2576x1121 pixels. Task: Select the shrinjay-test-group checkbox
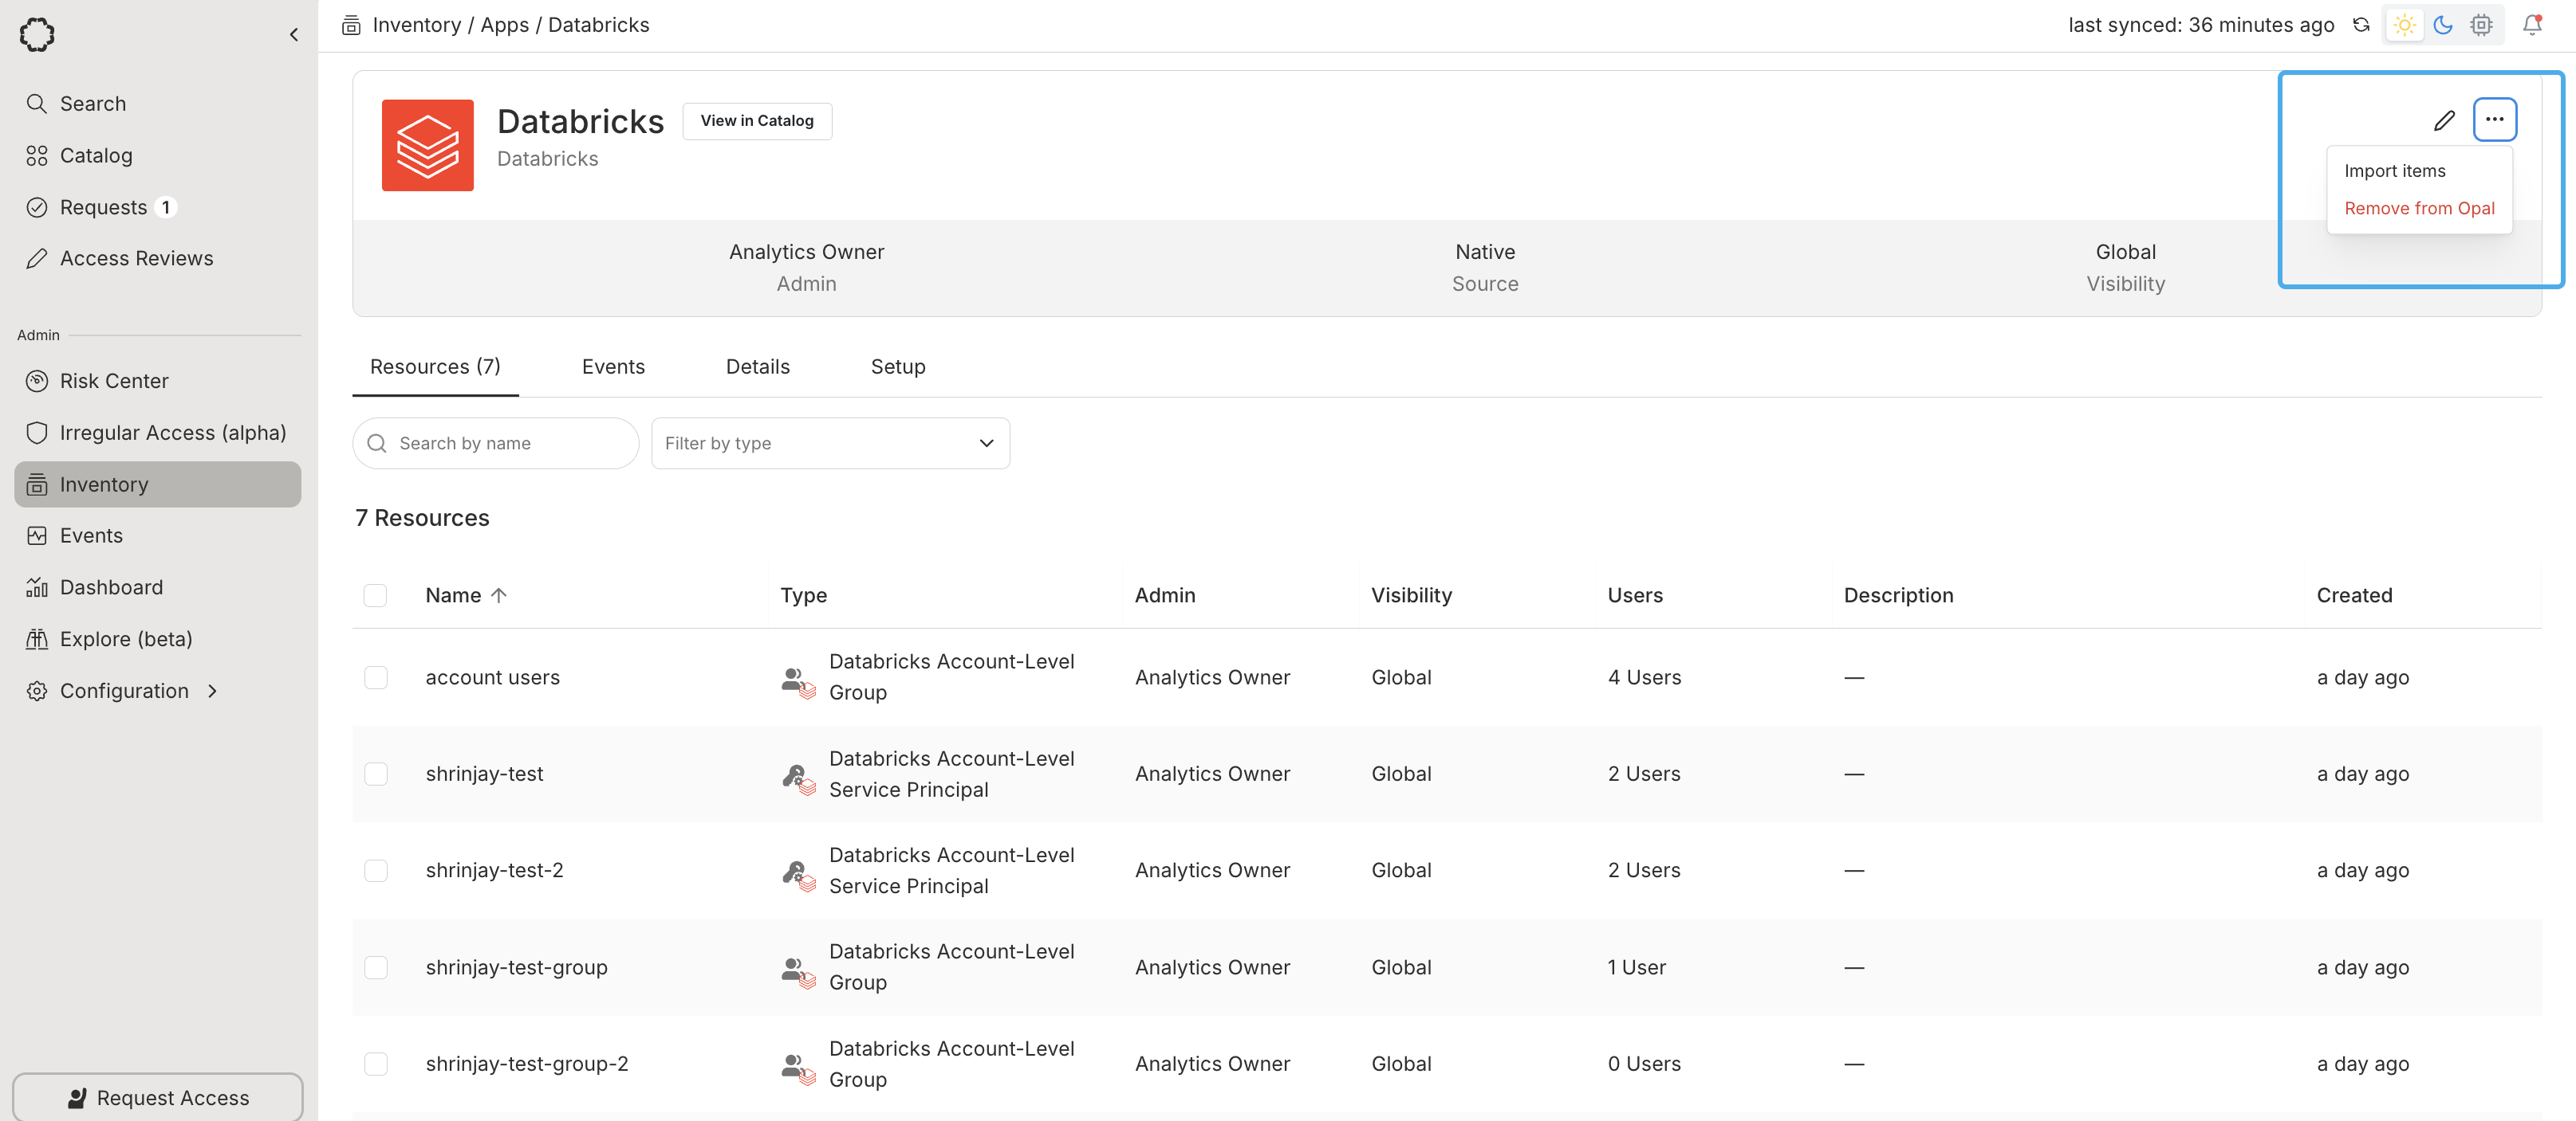376,967
